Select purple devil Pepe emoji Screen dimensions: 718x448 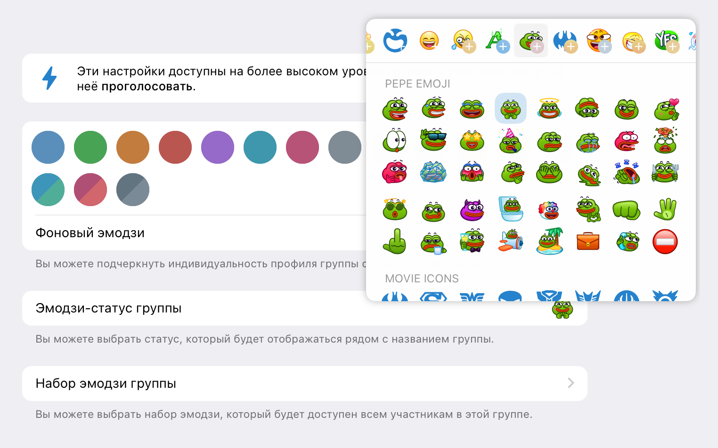pos(472,210)
